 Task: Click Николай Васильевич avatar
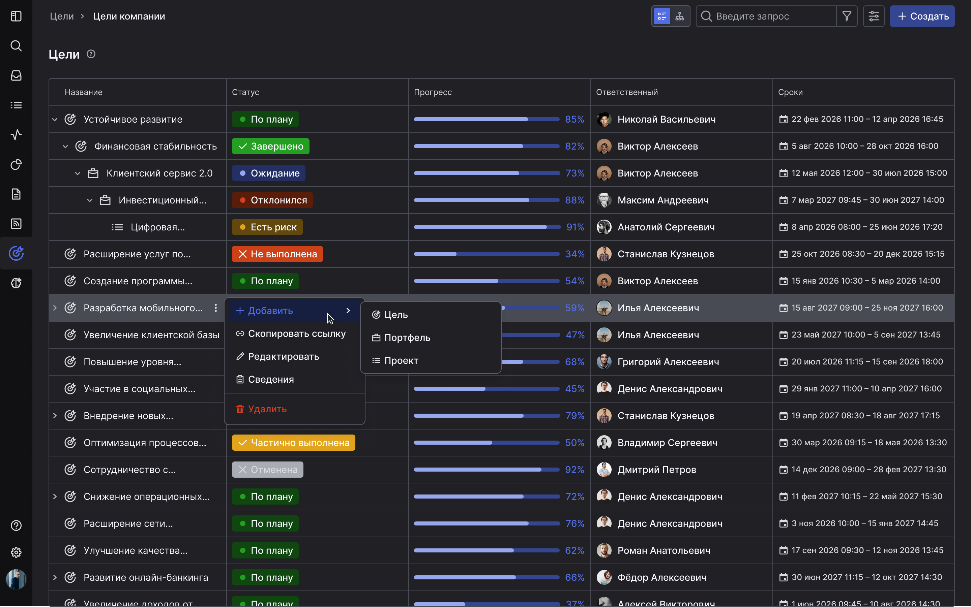tap(604, 119)
